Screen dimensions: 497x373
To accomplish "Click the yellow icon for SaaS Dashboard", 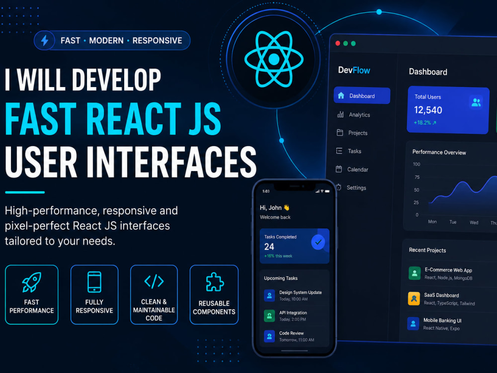I will tap(414, 298).
